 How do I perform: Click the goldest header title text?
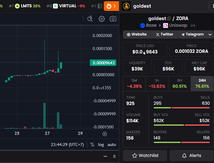142,6
